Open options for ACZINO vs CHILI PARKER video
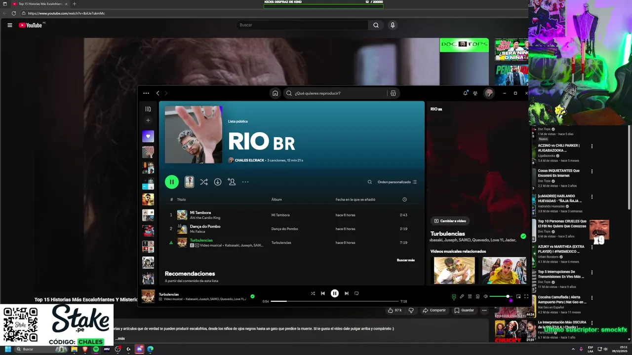Screen dimensions: 632x355 592,146
